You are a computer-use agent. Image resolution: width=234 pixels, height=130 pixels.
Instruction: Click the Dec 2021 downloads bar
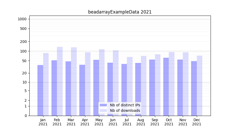[199, 86]
